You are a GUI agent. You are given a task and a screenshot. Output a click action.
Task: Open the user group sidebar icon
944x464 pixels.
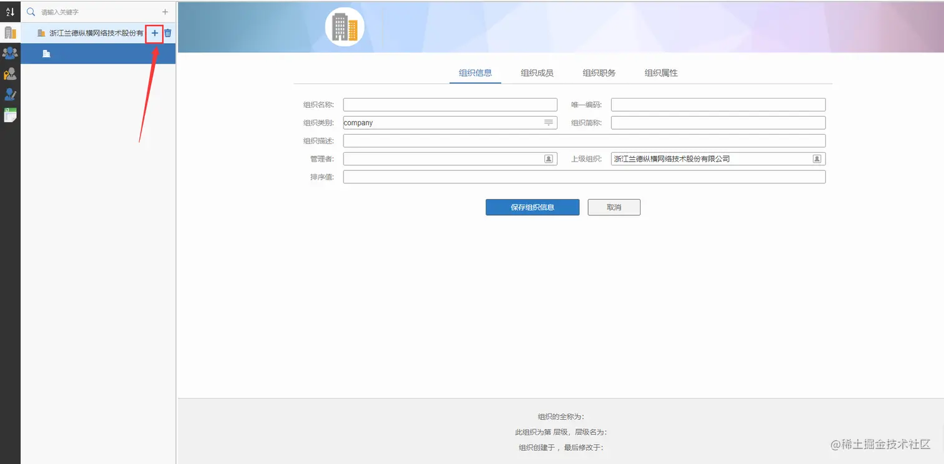click(10, 54)
